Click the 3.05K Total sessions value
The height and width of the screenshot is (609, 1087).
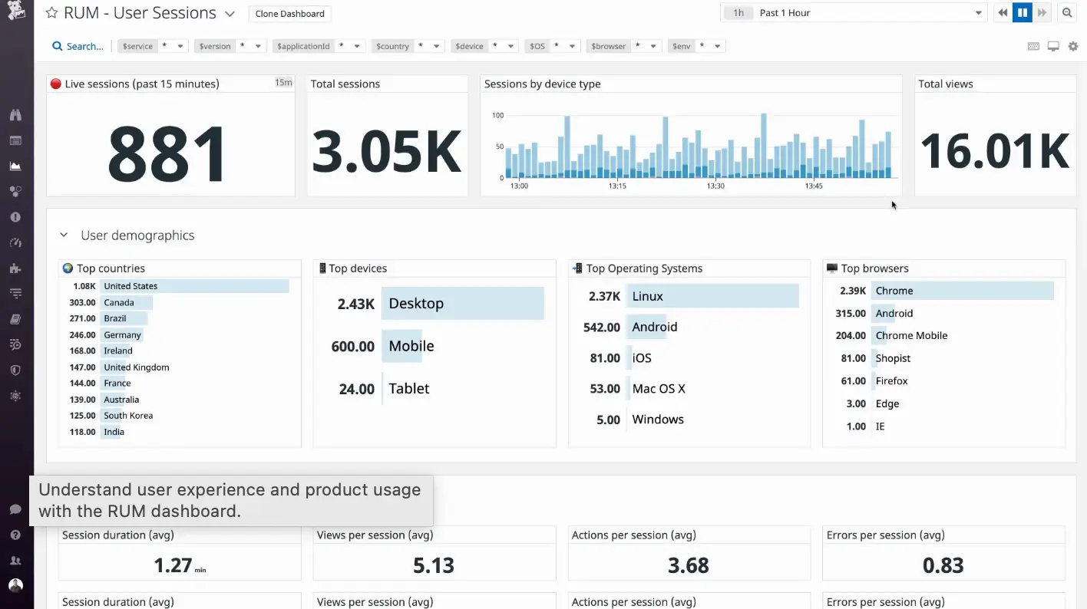click(x=387, y=151)
